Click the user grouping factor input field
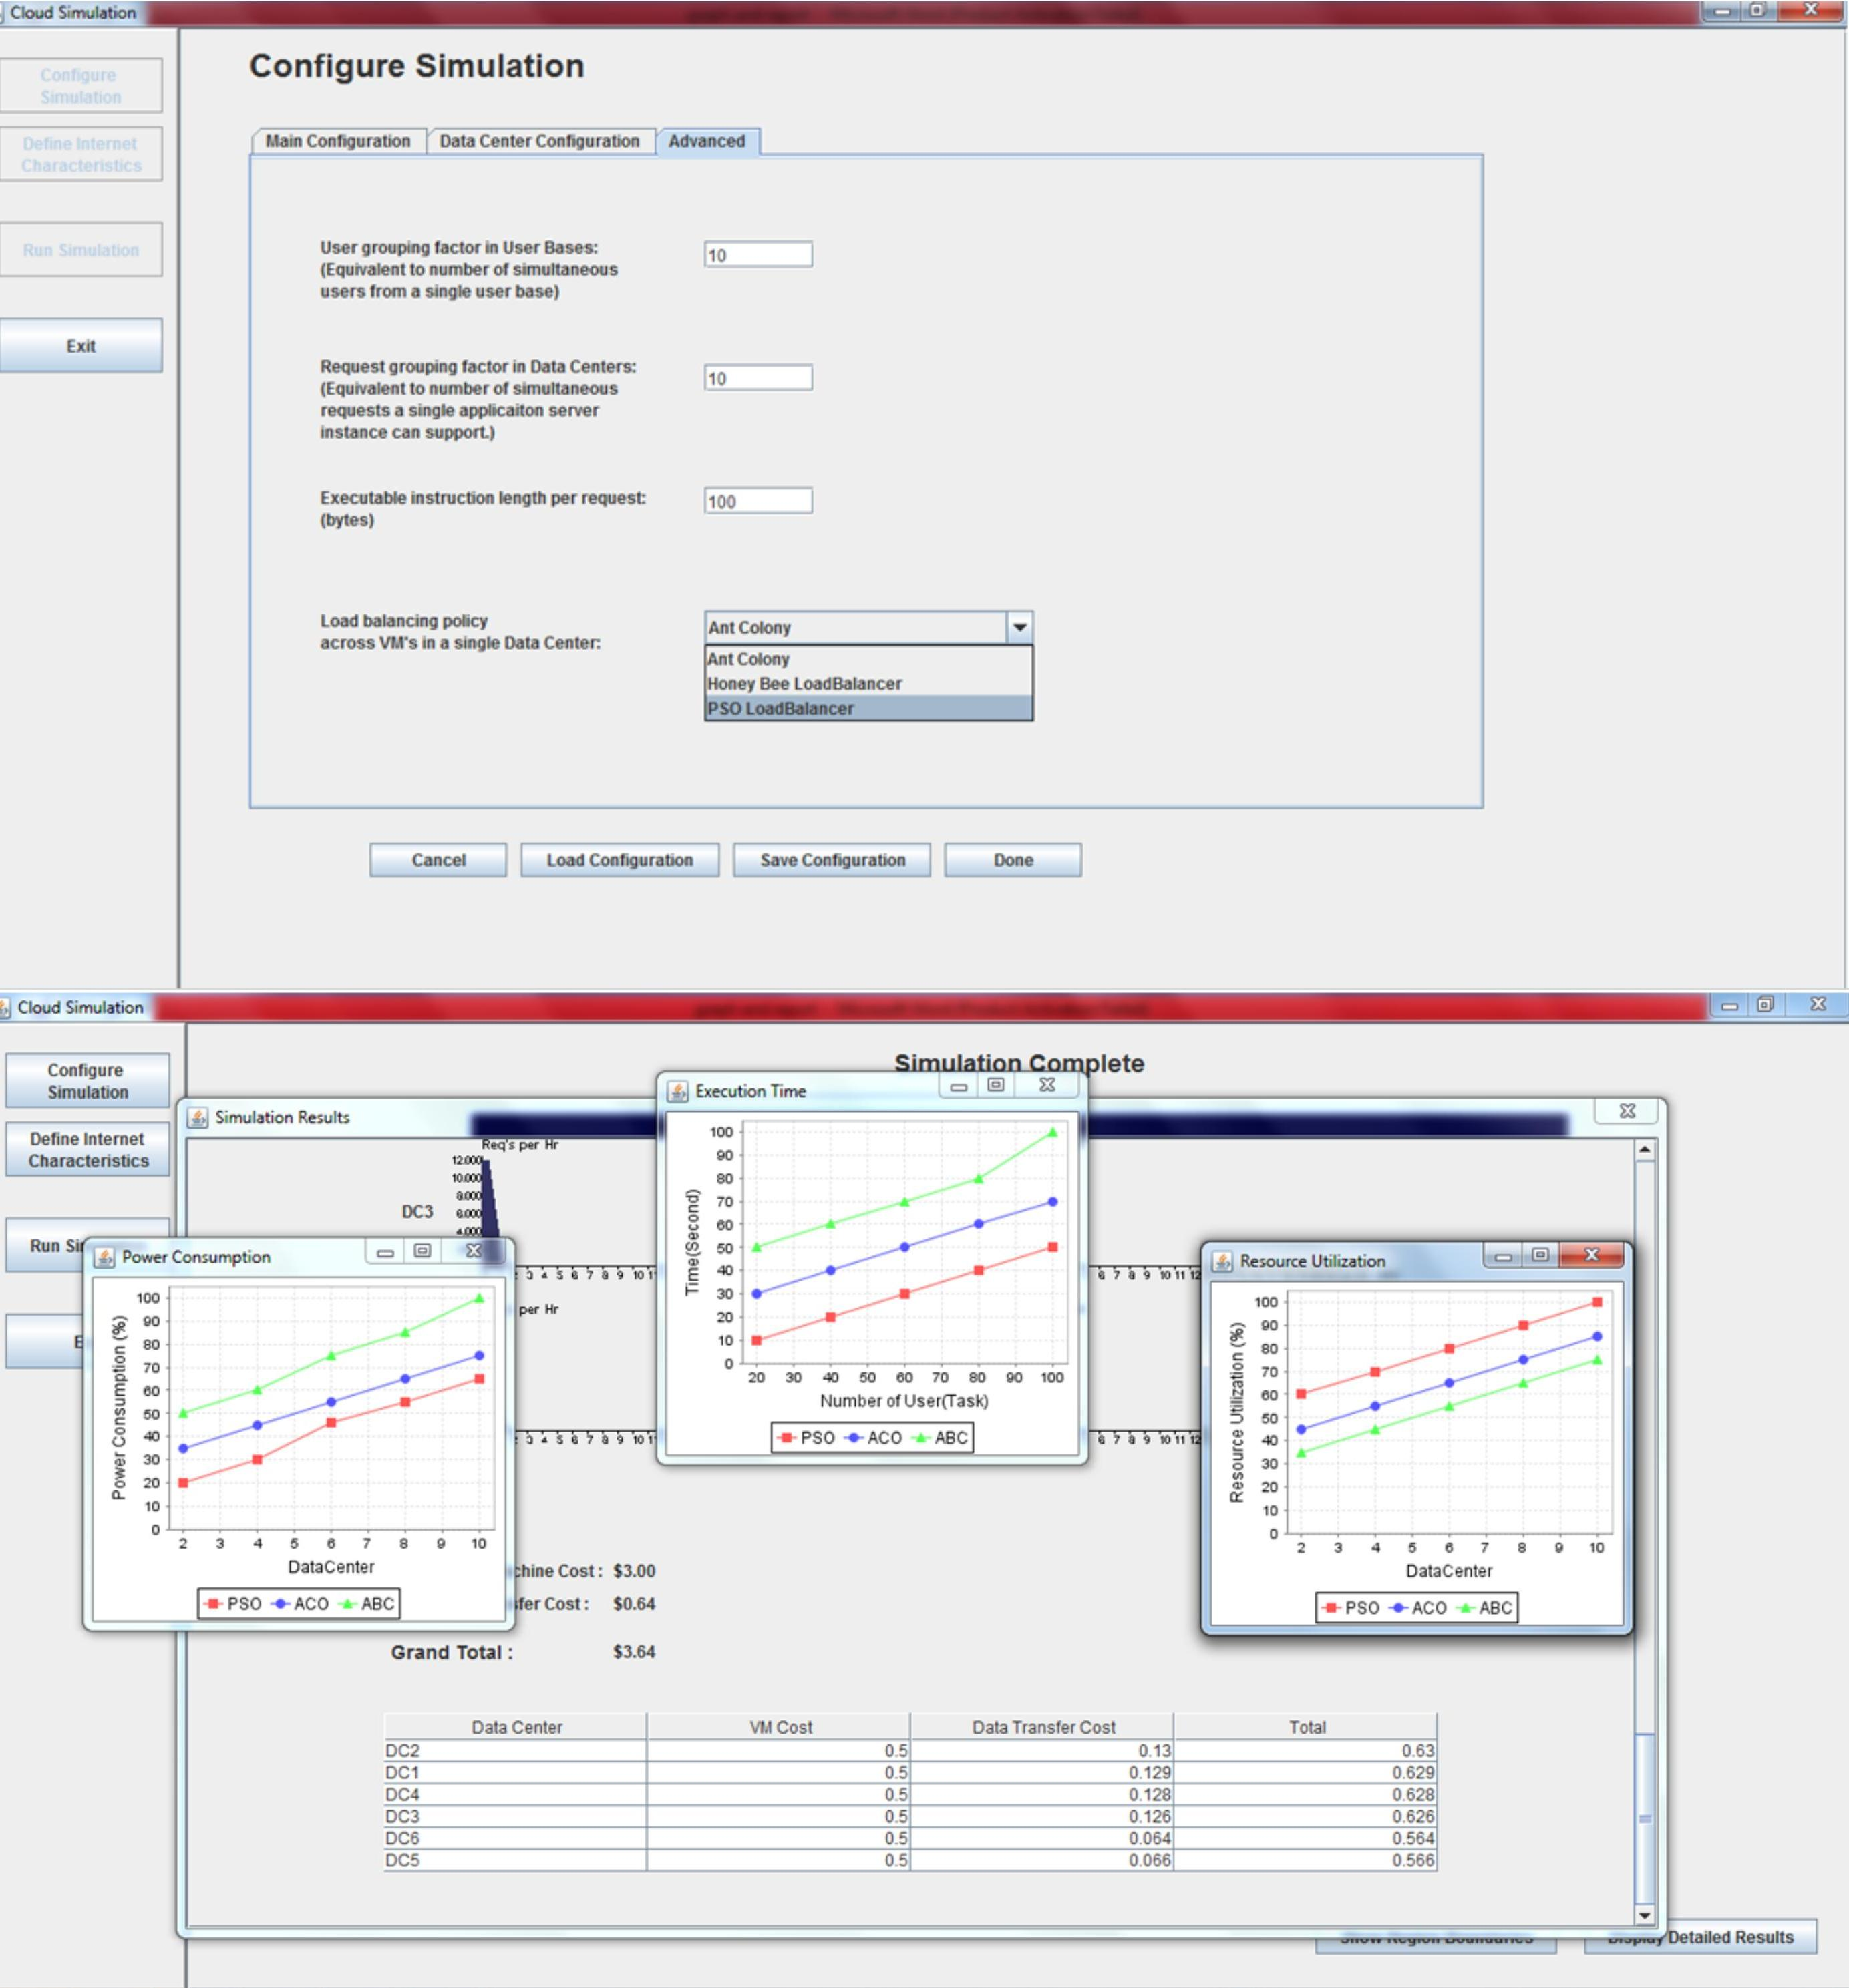Viewport: 1849px width, 1988px height. (x=758, y=256)
